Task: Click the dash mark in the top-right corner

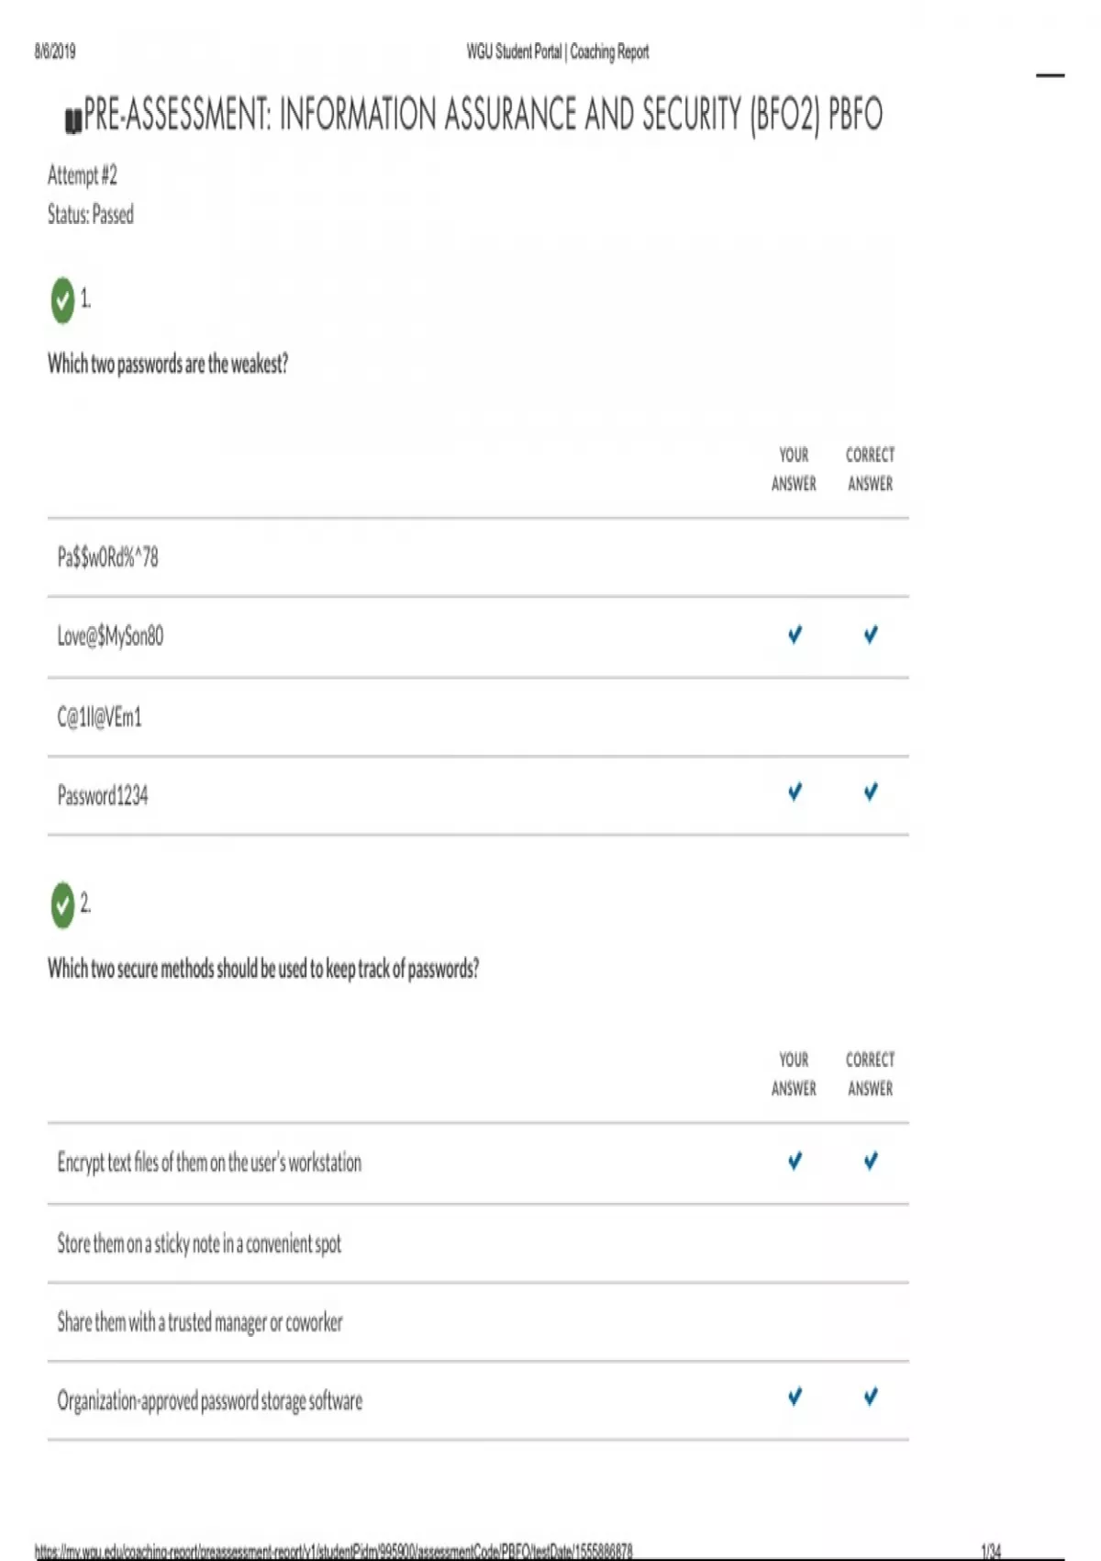Action: tap(1051, 75)
